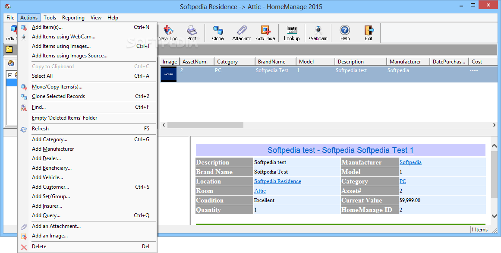This screenshot has height=253, width=501.
Task: Sort by the Description column header
Action: tap(361, 62)
